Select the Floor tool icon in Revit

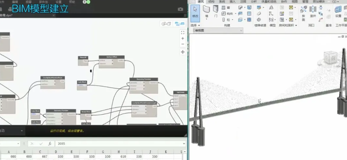(240, 20)
